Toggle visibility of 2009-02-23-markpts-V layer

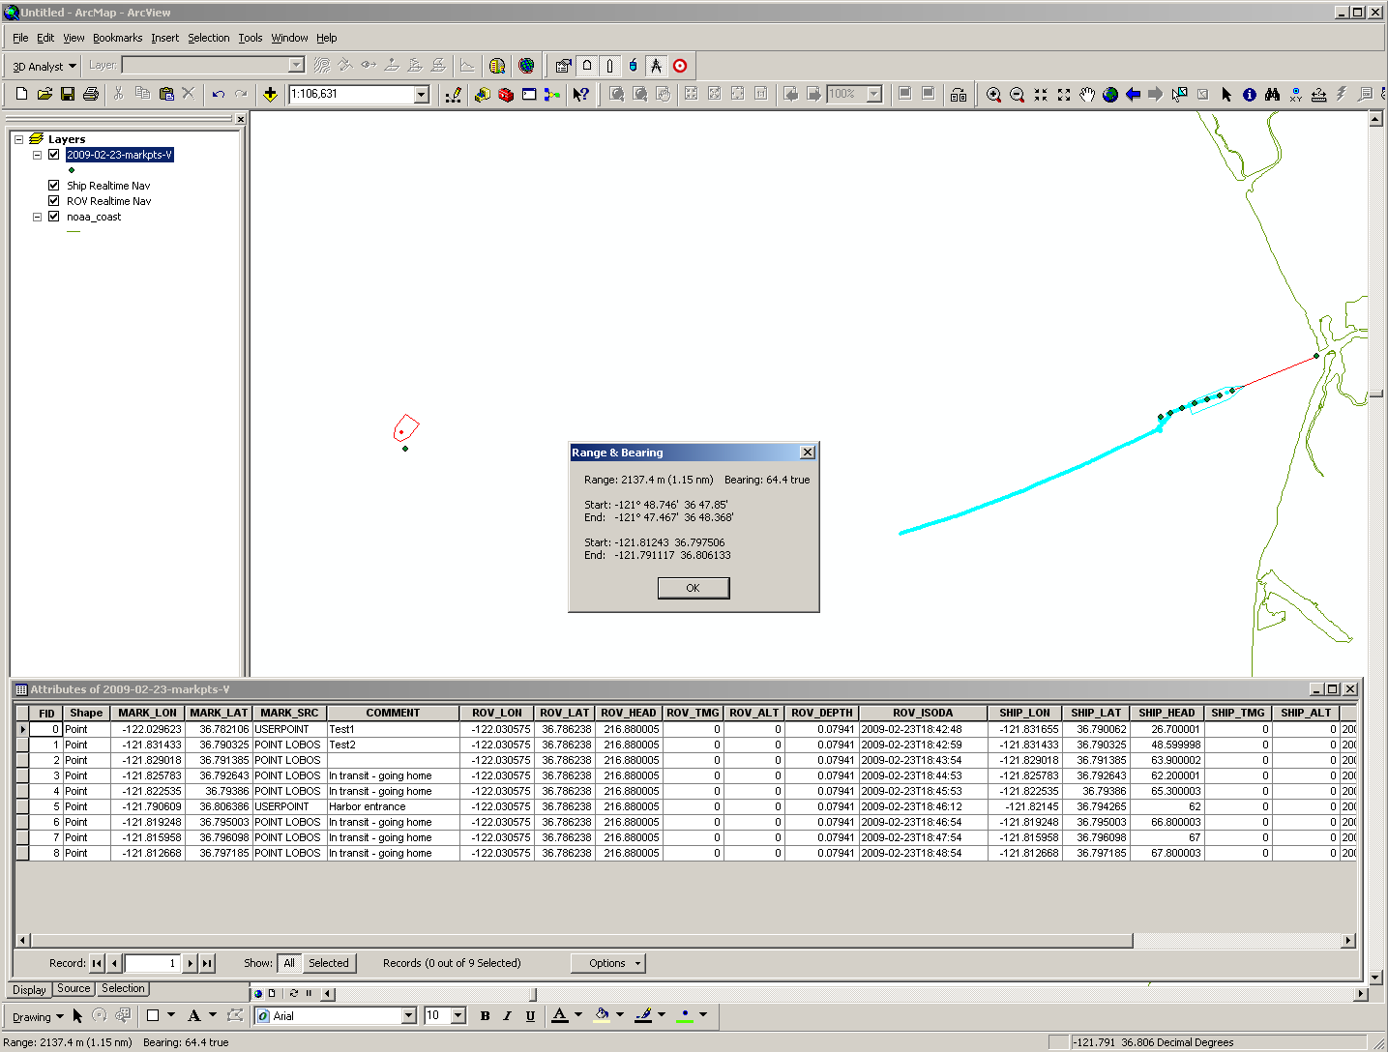pos(54,155)
